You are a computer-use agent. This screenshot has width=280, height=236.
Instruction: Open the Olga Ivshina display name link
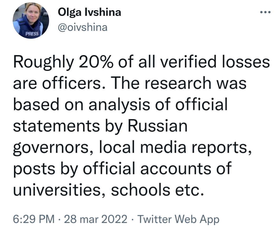pos(89,12)
